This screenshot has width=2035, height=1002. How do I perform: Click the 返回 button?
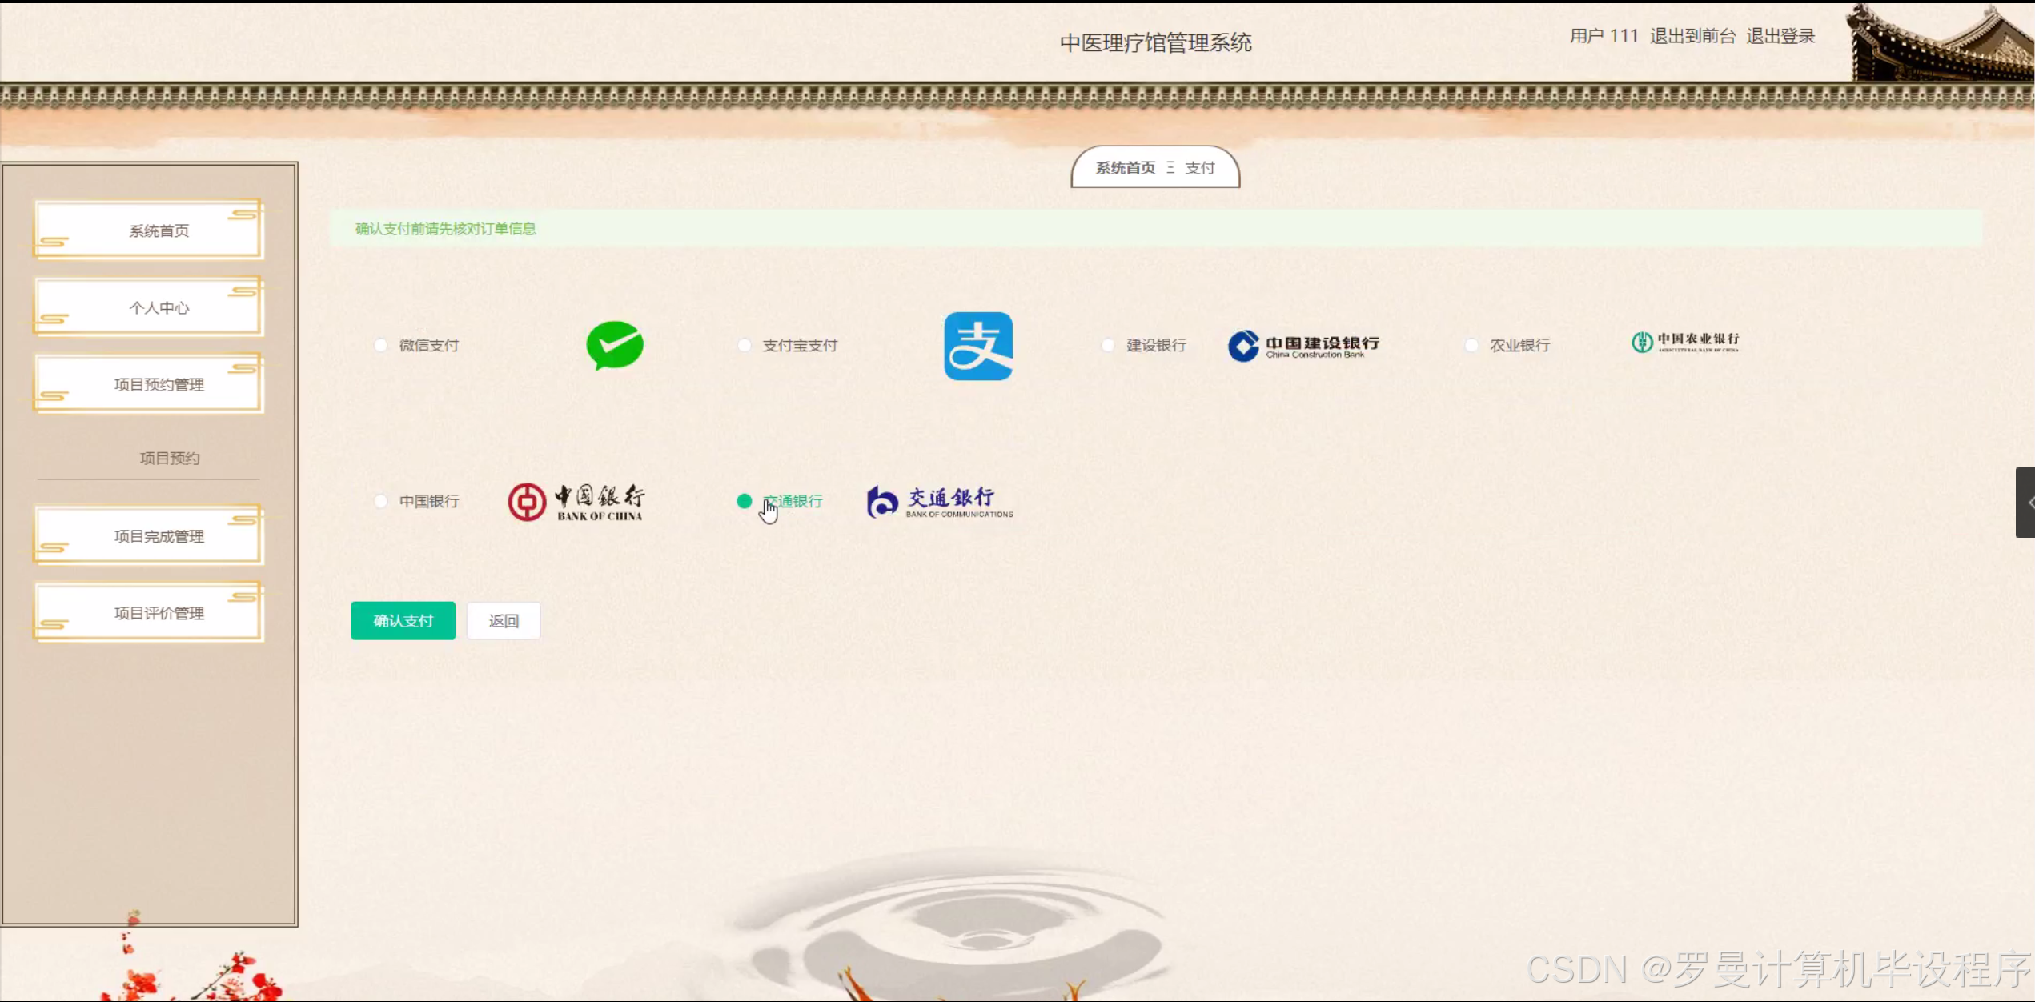coord(504,621)
